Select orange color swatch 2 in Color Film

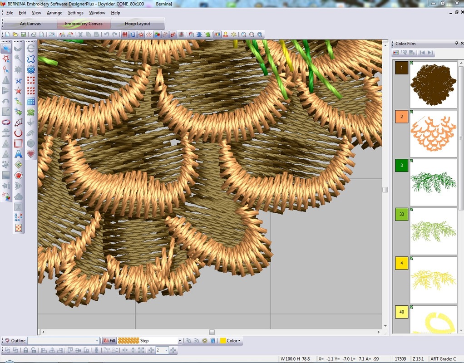(401, 117)
